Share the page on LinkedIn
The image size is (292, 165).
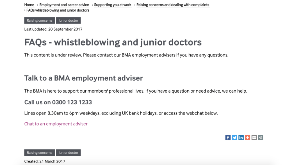[x=241, y=137]
